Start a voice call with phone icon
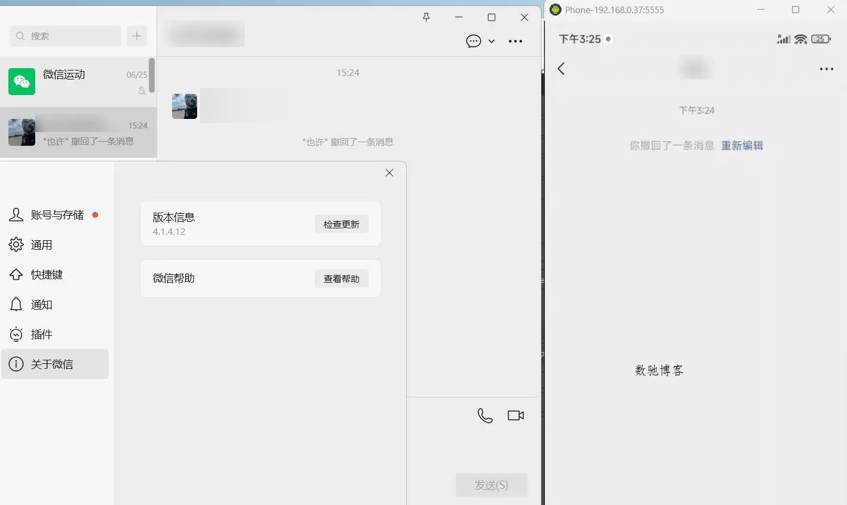This screenshot has height=505, width=847. tap(485, 415)
